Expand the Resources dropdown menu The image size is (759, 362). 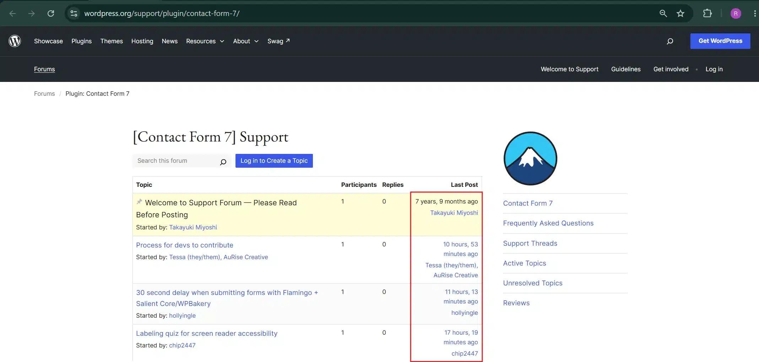(x=205, y=41)
